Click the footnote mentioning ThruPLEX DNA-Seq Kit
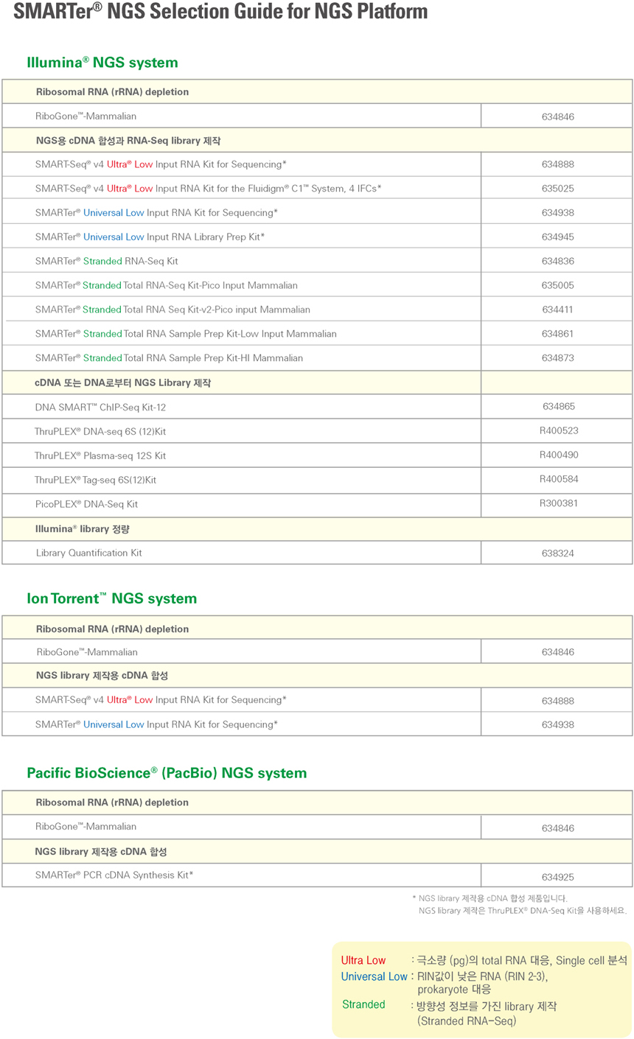 coord(522,911)
